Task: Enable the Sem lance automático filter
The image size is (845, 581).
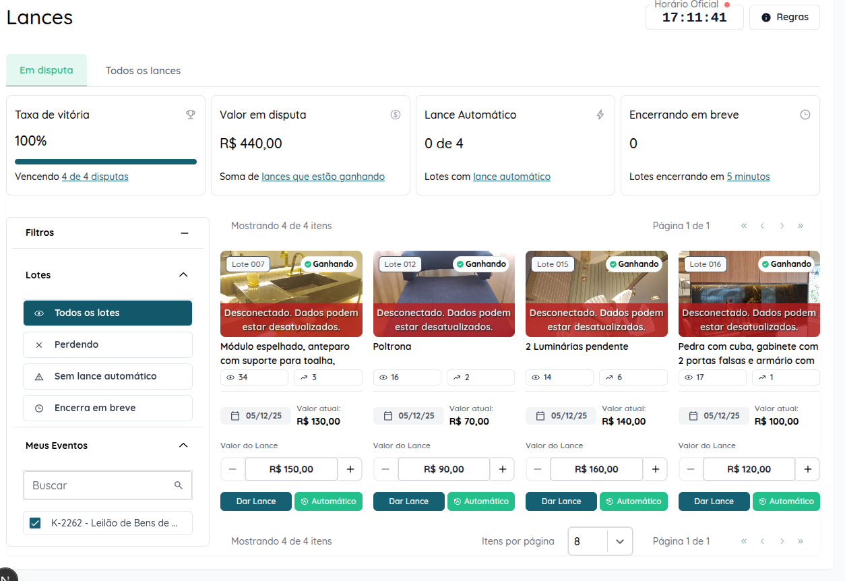Action: pyautogui.click(x=108, y=376)
